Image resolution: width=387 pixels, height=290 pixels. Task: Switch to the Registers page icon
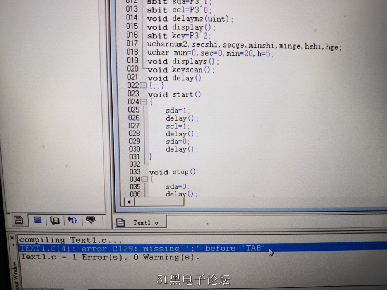coord(38,220)
